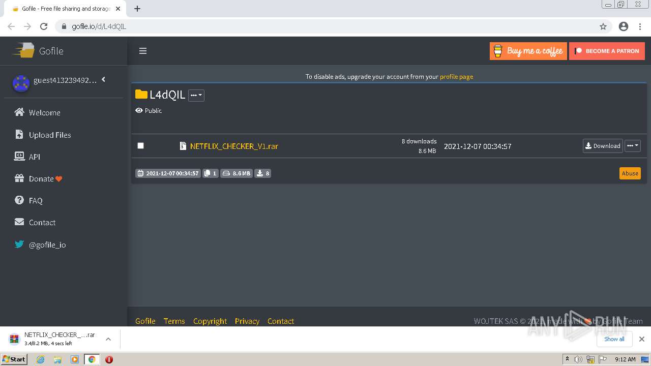Click the Become a Patron button
The image size is (651, 366).
(607, 51)
